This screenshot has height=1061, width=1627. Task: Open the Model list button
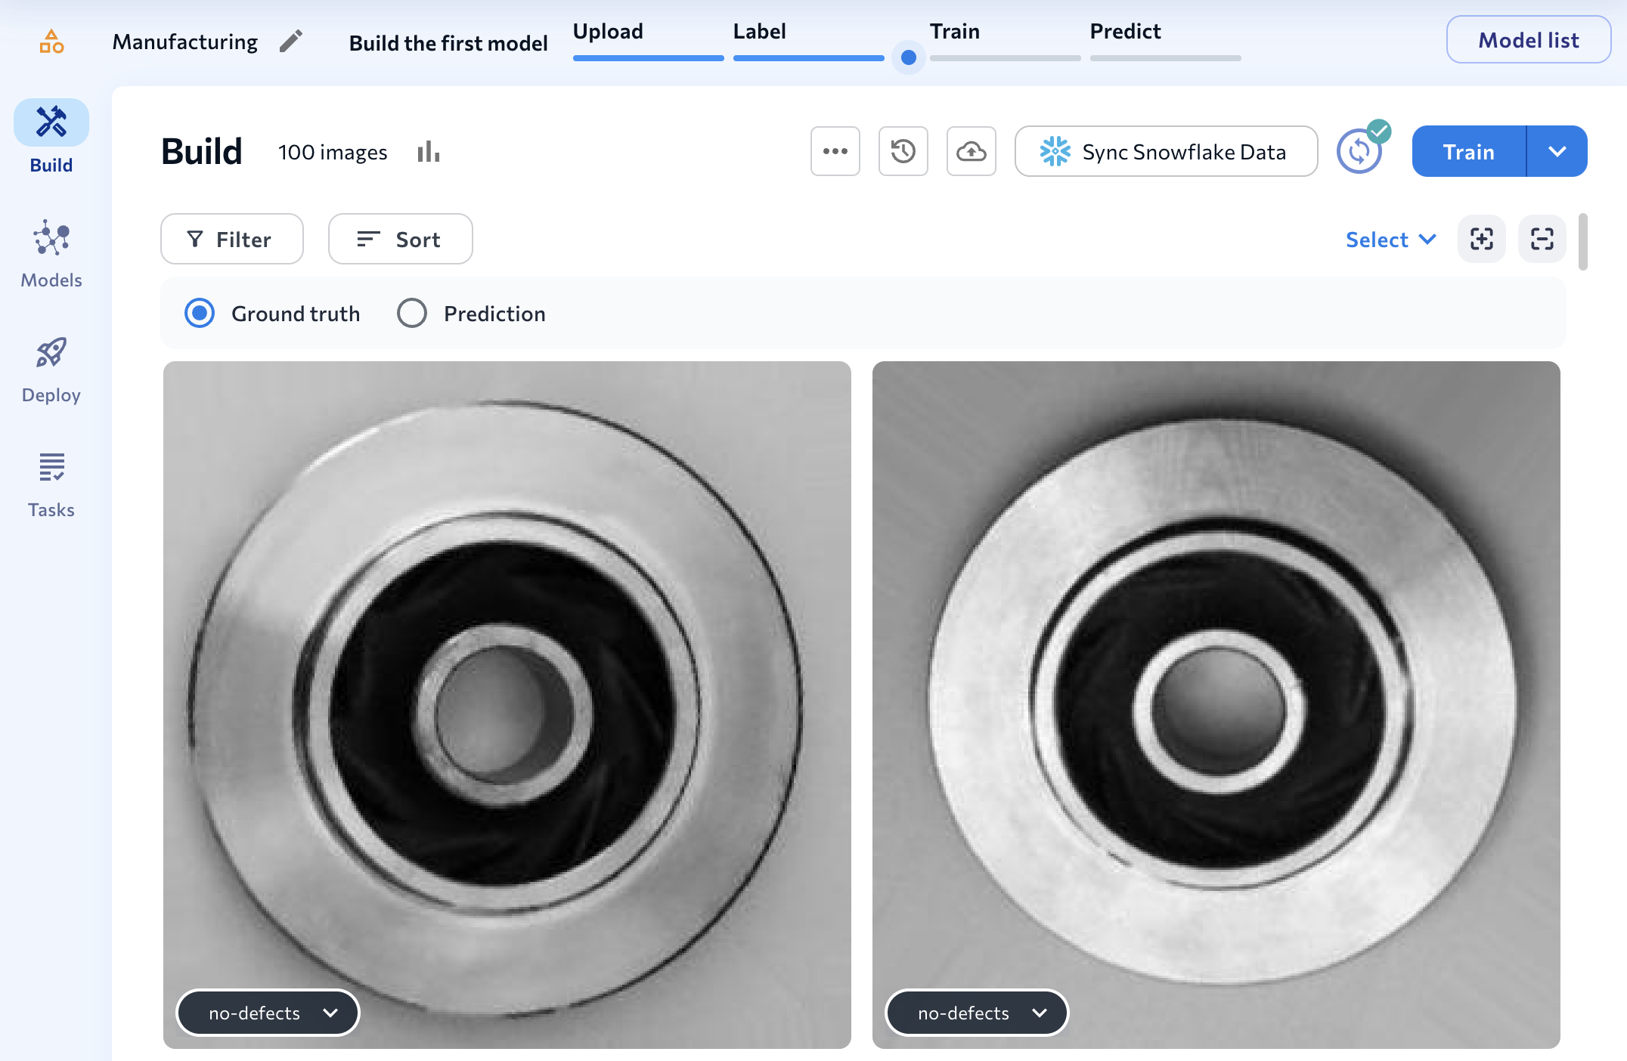click(1528, 40)
